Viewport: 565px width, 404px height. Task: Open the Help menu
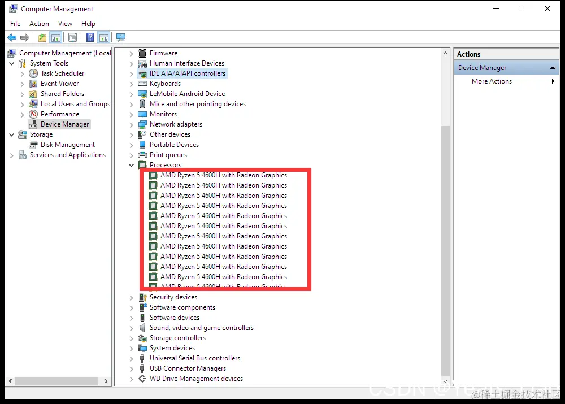[x=88, y=23]
